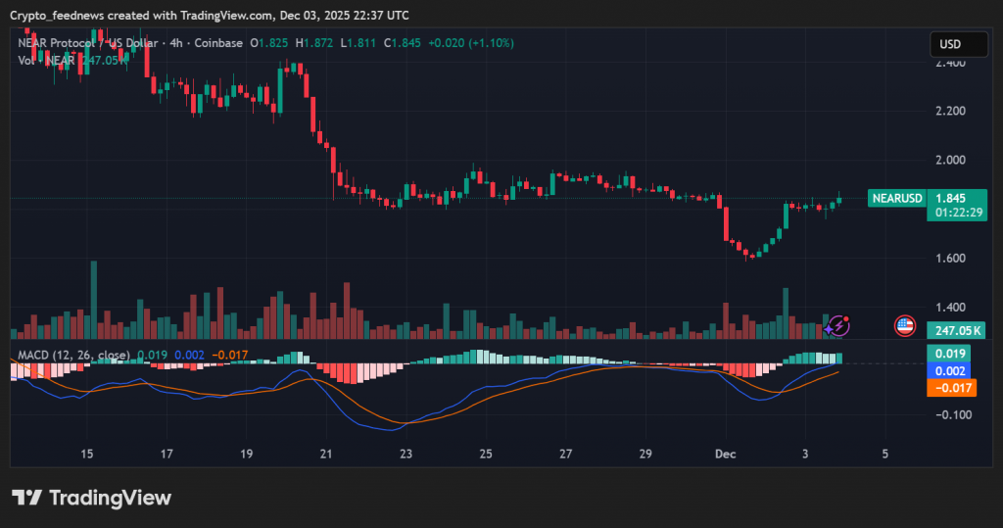Click the US flag economic event icon
1003x528 pixels.
(905, 326)
